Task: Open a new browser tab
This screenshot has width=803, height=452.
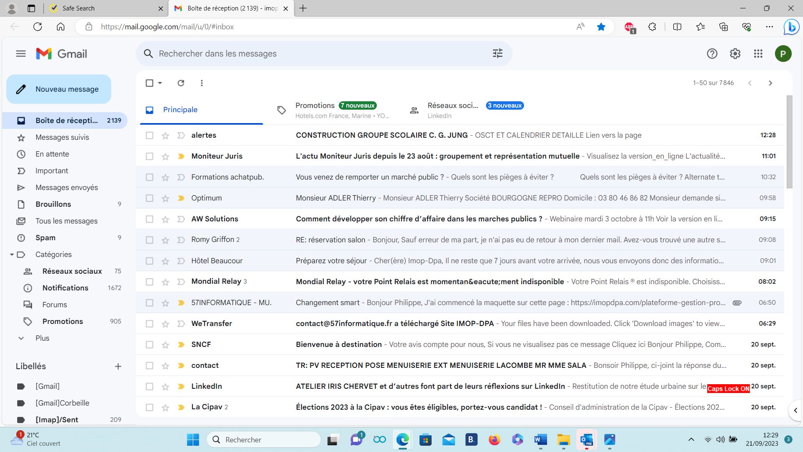Action: 303,8
